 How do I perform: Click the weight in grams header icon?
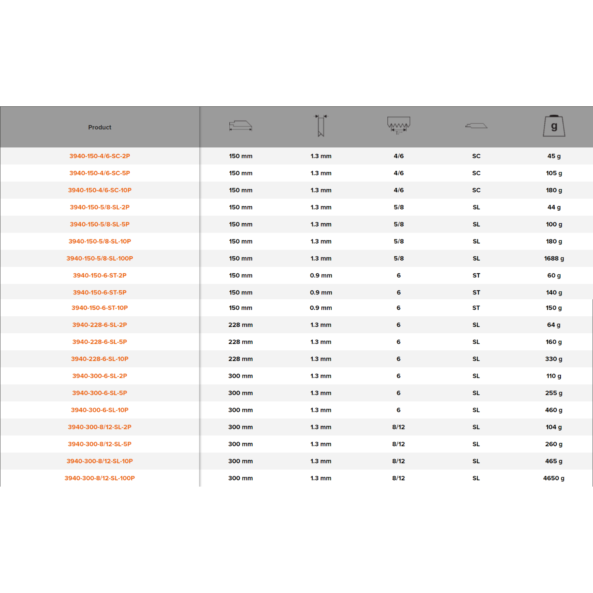[x=554, y=126]
